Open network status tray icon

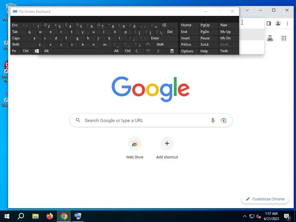click(252, 216)
